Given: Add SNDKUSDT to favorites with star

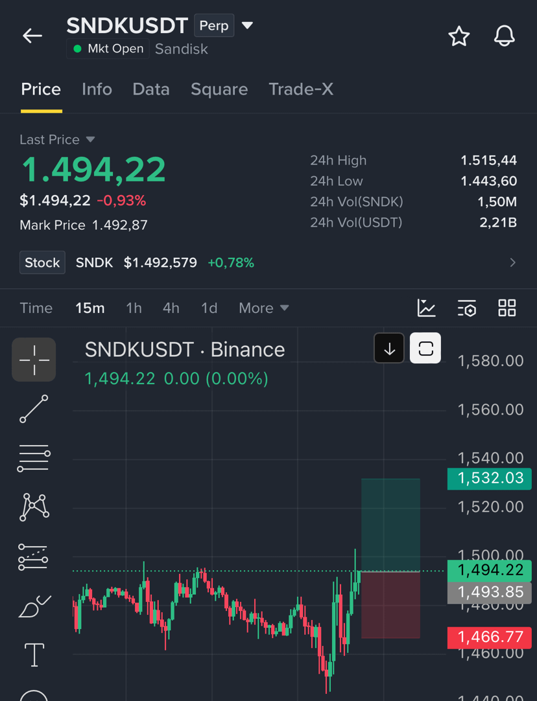Looking at the screenshot, I should pyautogui.click(x=459, y=36).
